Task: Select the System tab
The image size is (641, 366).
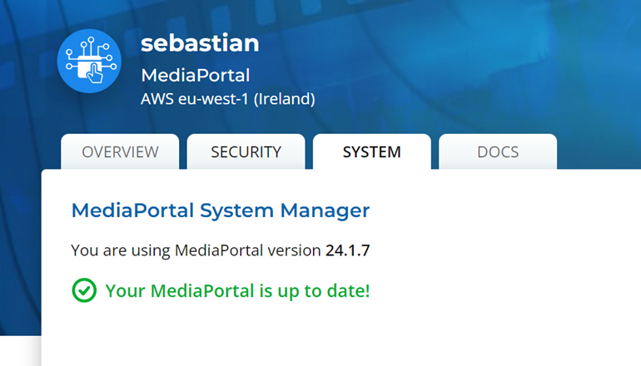Action: point(371,152)
